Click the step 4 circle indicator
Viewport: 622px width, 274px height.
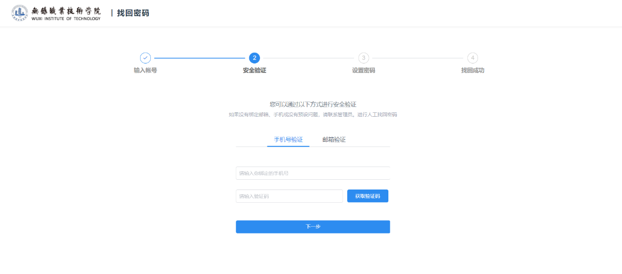pyautogui.click(x=472, y=58)
